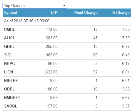Click LICN's LTP value 1,622.00
Viewport: 135px width, 111px height.
click(x=50, y=72)
